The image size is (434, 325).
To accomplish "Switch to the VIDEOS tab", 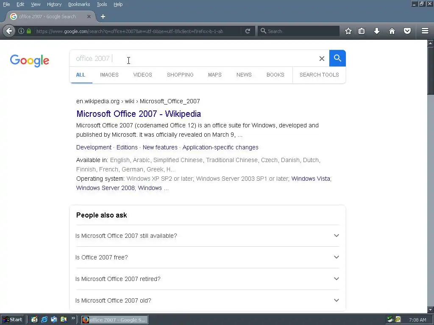I will 142,75.
